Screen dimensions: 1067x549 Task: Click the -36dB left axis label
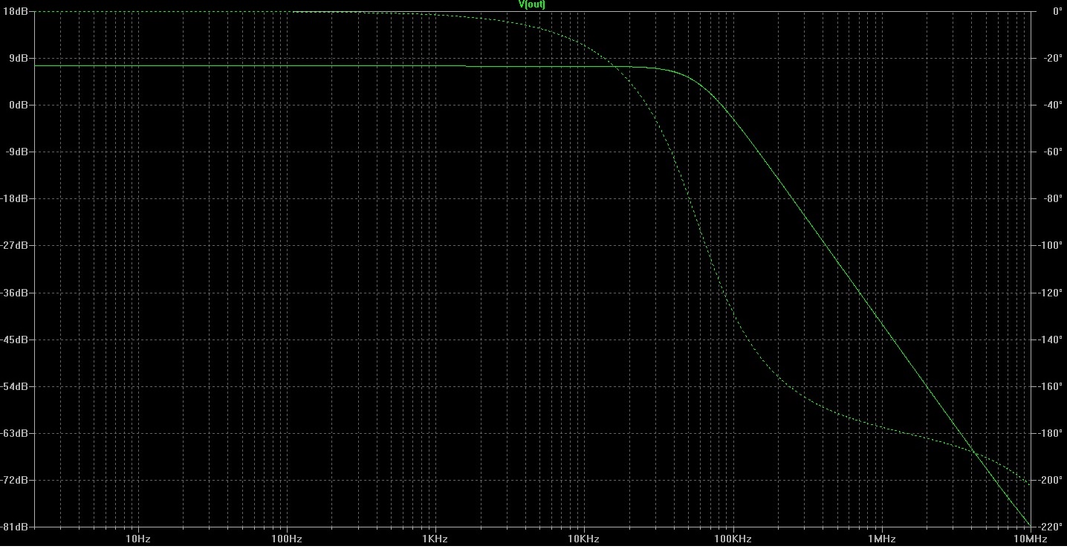click(x=16, y=293)
